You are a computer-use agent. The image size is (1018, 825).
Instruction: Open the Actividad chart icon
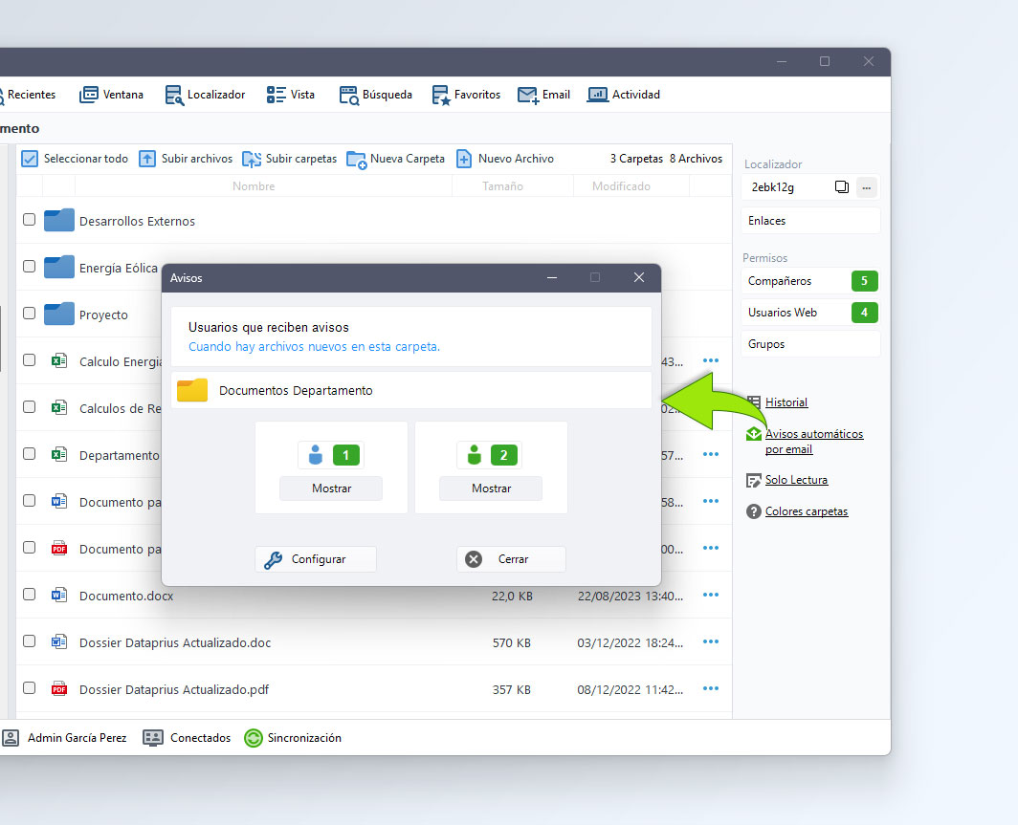(x=597, y=95)
